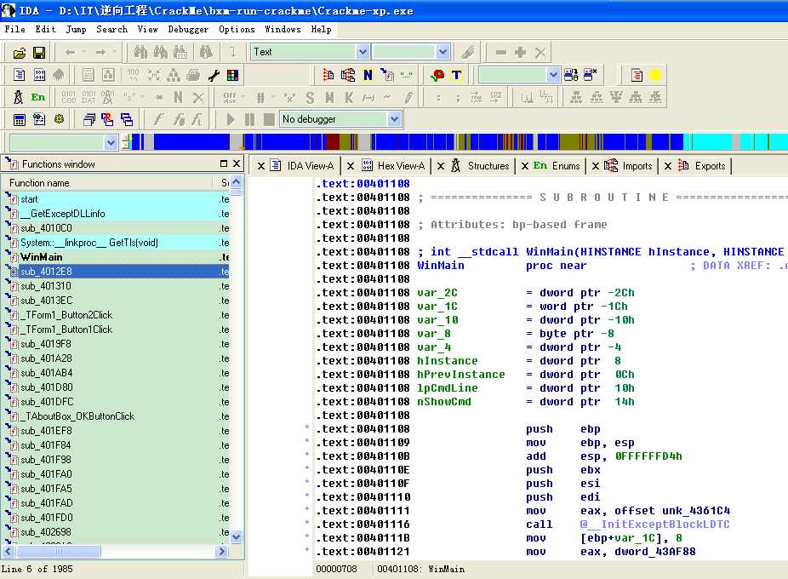This screenshot has width=788, height=579.
Task: Click the dword_43AF88 operand
Action: (x=655, y=552)
